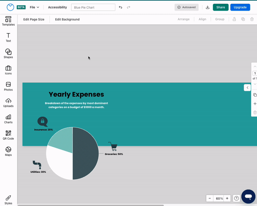Open the QR Code generator

8,135
